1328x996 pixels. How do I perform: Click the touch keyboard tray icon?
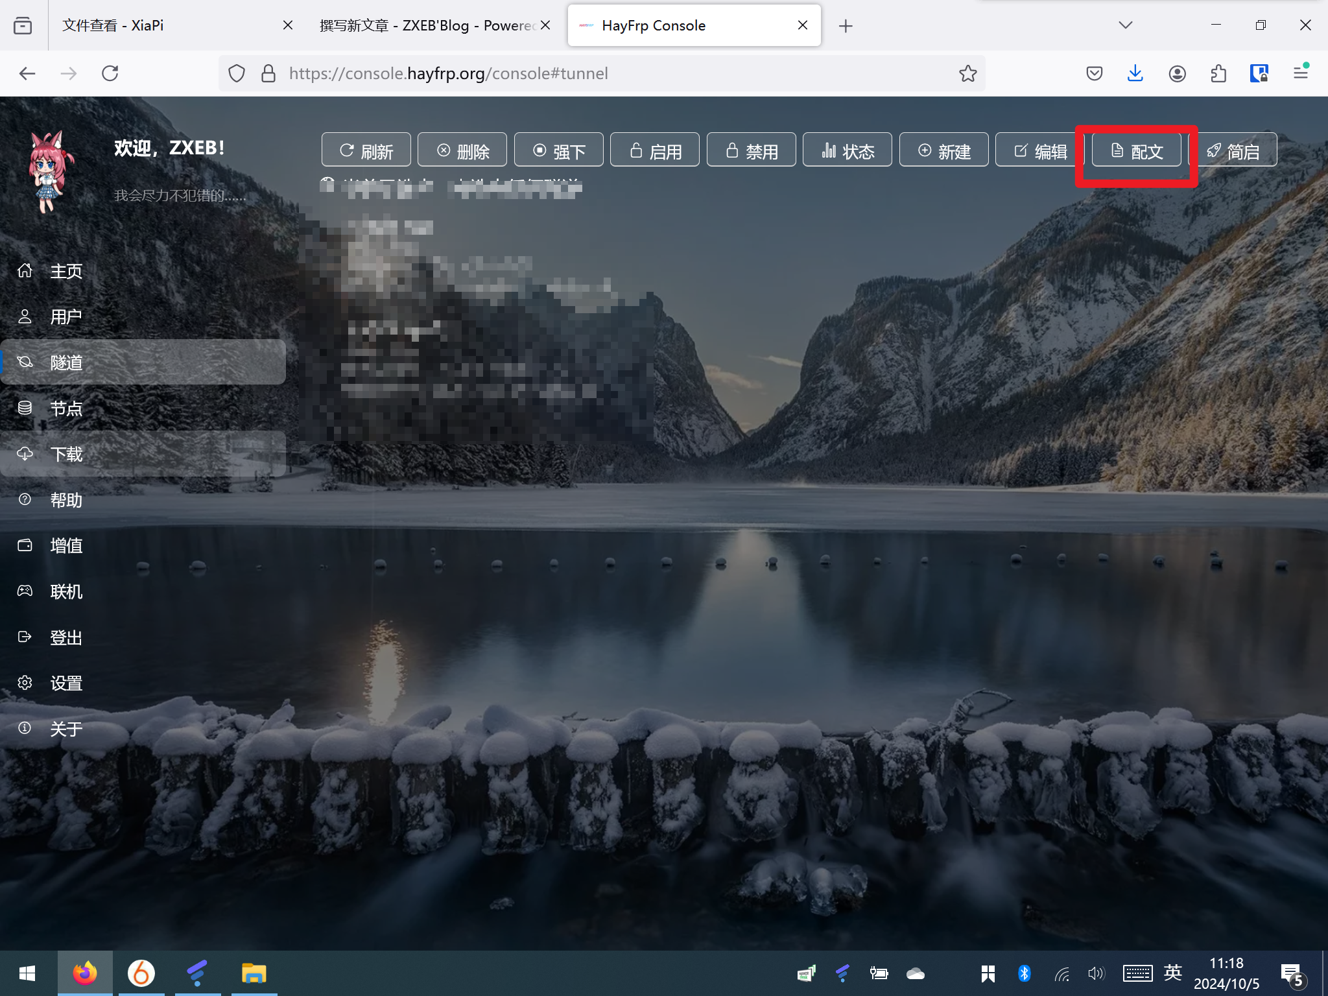click(1137, 973)
